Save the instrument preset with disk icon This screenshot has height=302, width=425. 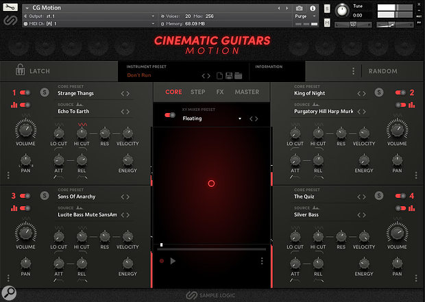pyautogui.click(x=229, y=75)
